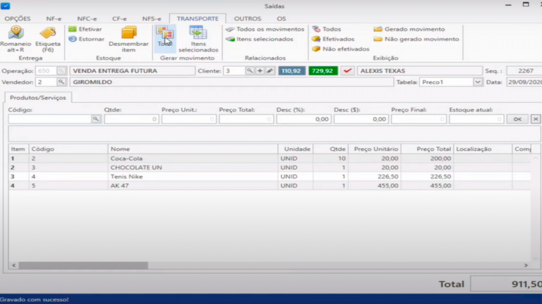Show Todos os movimentos relacionados

(x=265, y=29)
